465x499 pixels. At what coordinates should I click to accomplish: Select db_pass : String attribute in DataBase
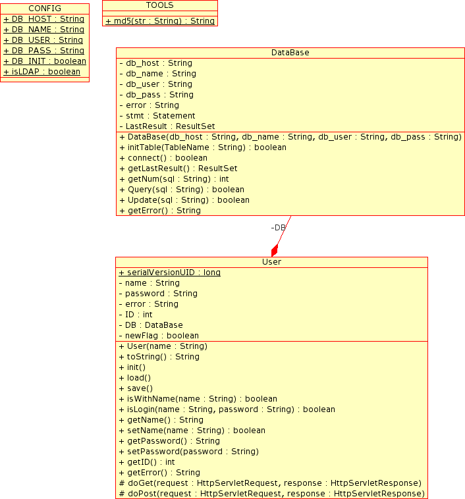pyautogui.click(x=156, y=95)
